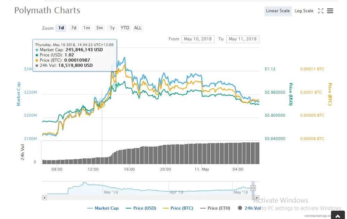Switch to Log Scale
Viewport: 347px width, 219px height.
304,11
